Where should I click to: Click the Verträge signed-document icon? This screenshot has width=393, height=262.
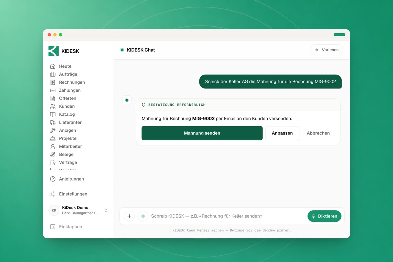pos(53,162)
